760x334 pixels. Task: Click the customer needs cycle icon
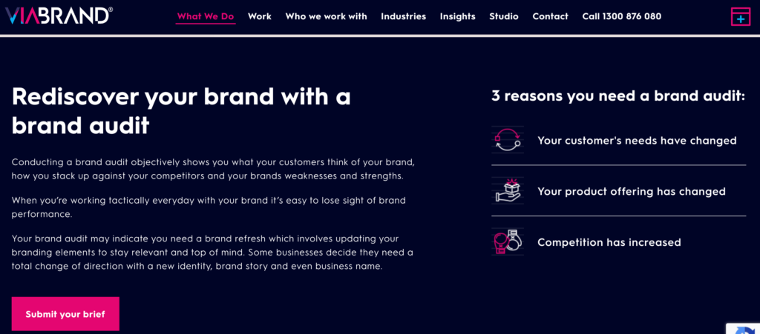[508, 140]
